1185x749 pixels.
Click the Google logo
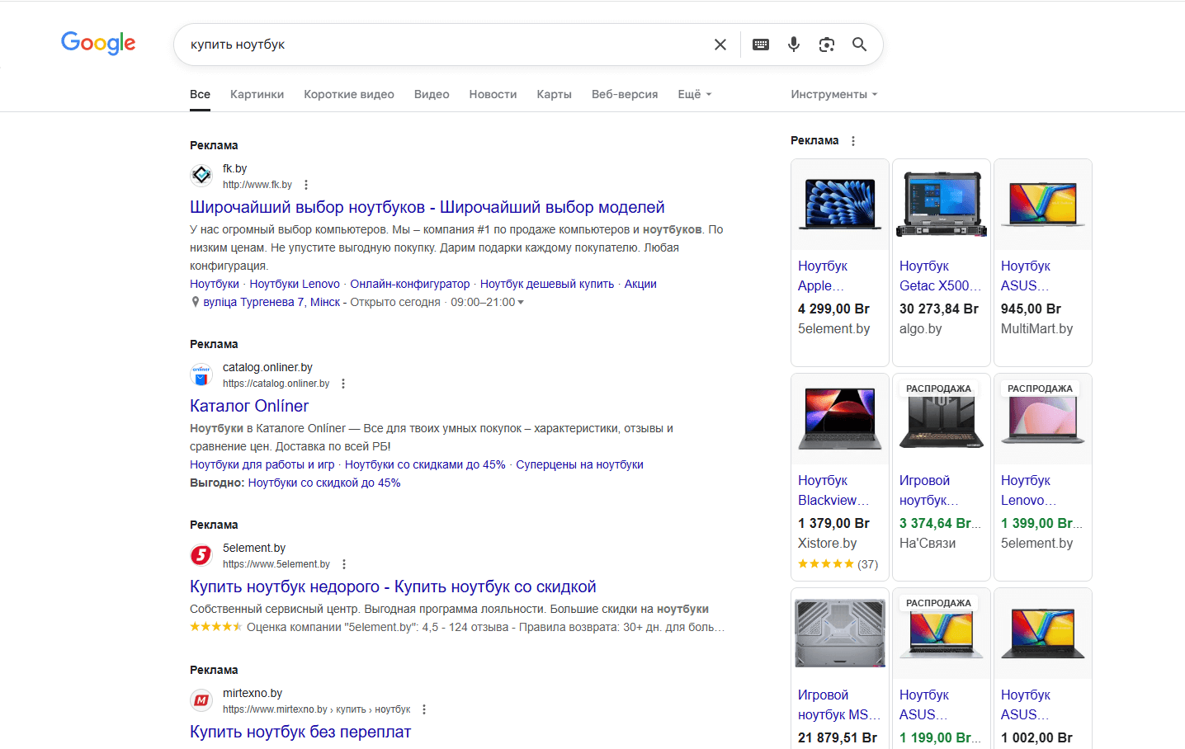[98, 43]
